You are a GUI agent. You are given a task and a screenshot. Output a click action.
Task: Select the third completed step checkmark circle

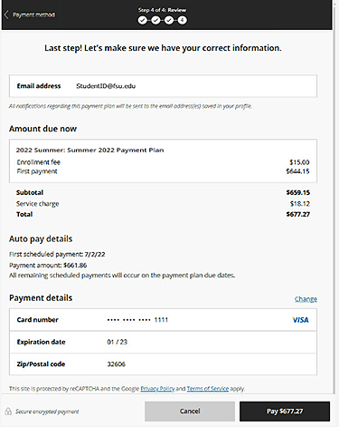(169, 20)
